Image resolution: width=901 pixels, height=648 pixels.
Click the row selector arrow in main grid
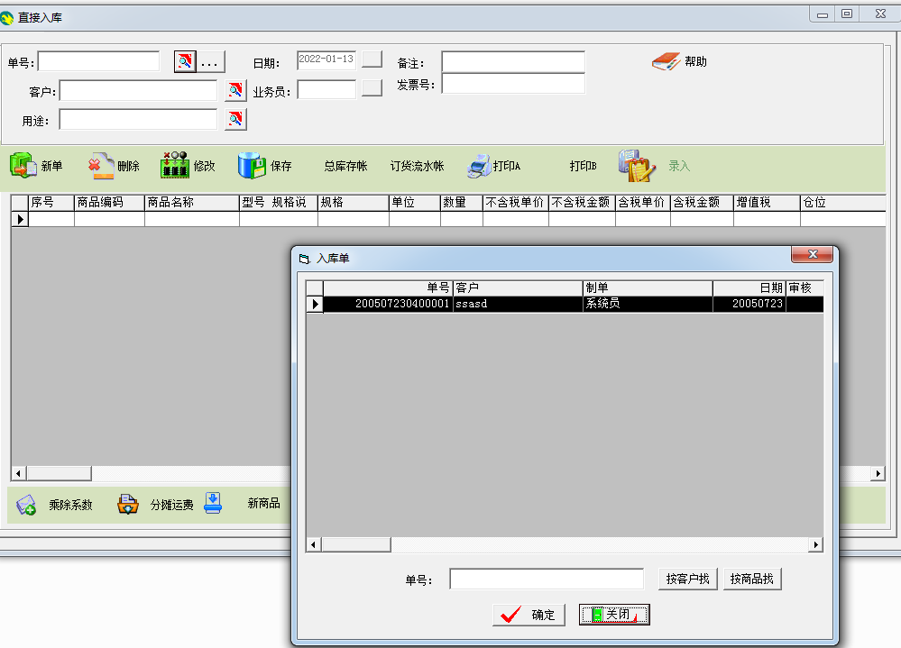(20, 219)
